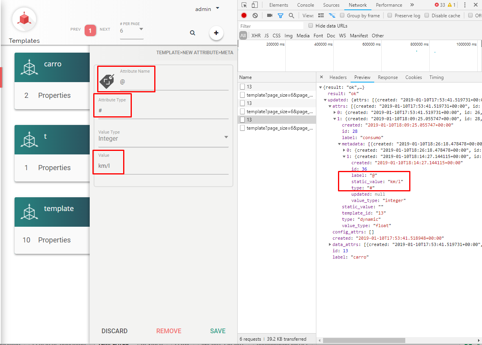This screenshot has height=345, width=482.
Task: Open the Cookies tab of the request
Action: (x=414, y=77)
